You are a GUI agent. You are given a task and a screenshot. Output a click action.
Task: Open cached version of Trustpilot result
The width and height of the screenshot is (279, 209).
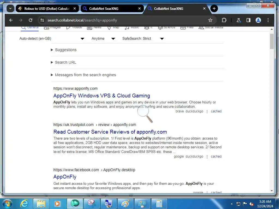point(216,156)
